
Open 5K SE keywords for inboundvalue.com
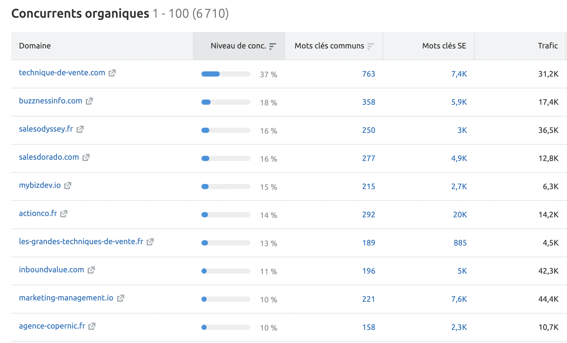coord(462,271)
